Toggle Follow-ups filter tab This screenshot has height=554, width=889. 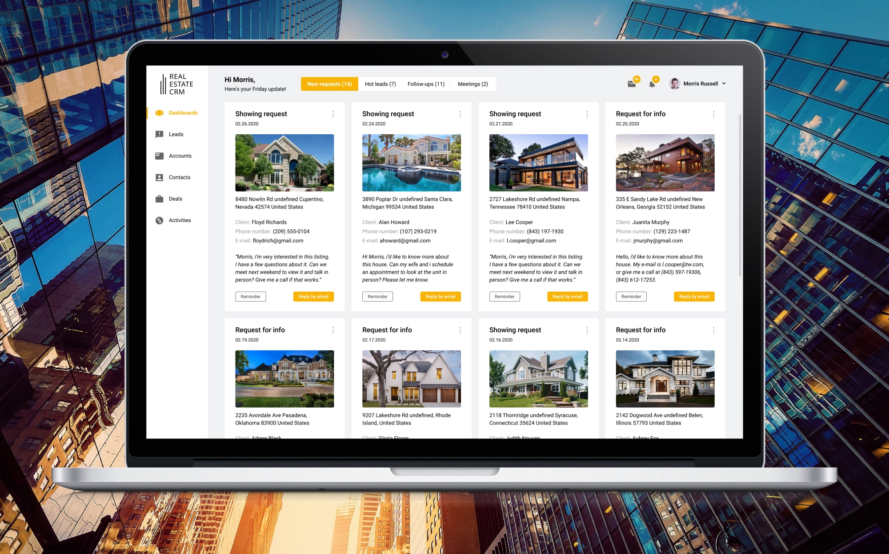click(425, 83)
